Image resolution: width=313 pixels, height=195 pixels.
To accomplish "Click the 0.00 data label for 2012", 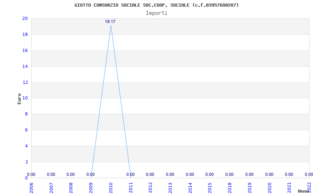I will [150, 174].
